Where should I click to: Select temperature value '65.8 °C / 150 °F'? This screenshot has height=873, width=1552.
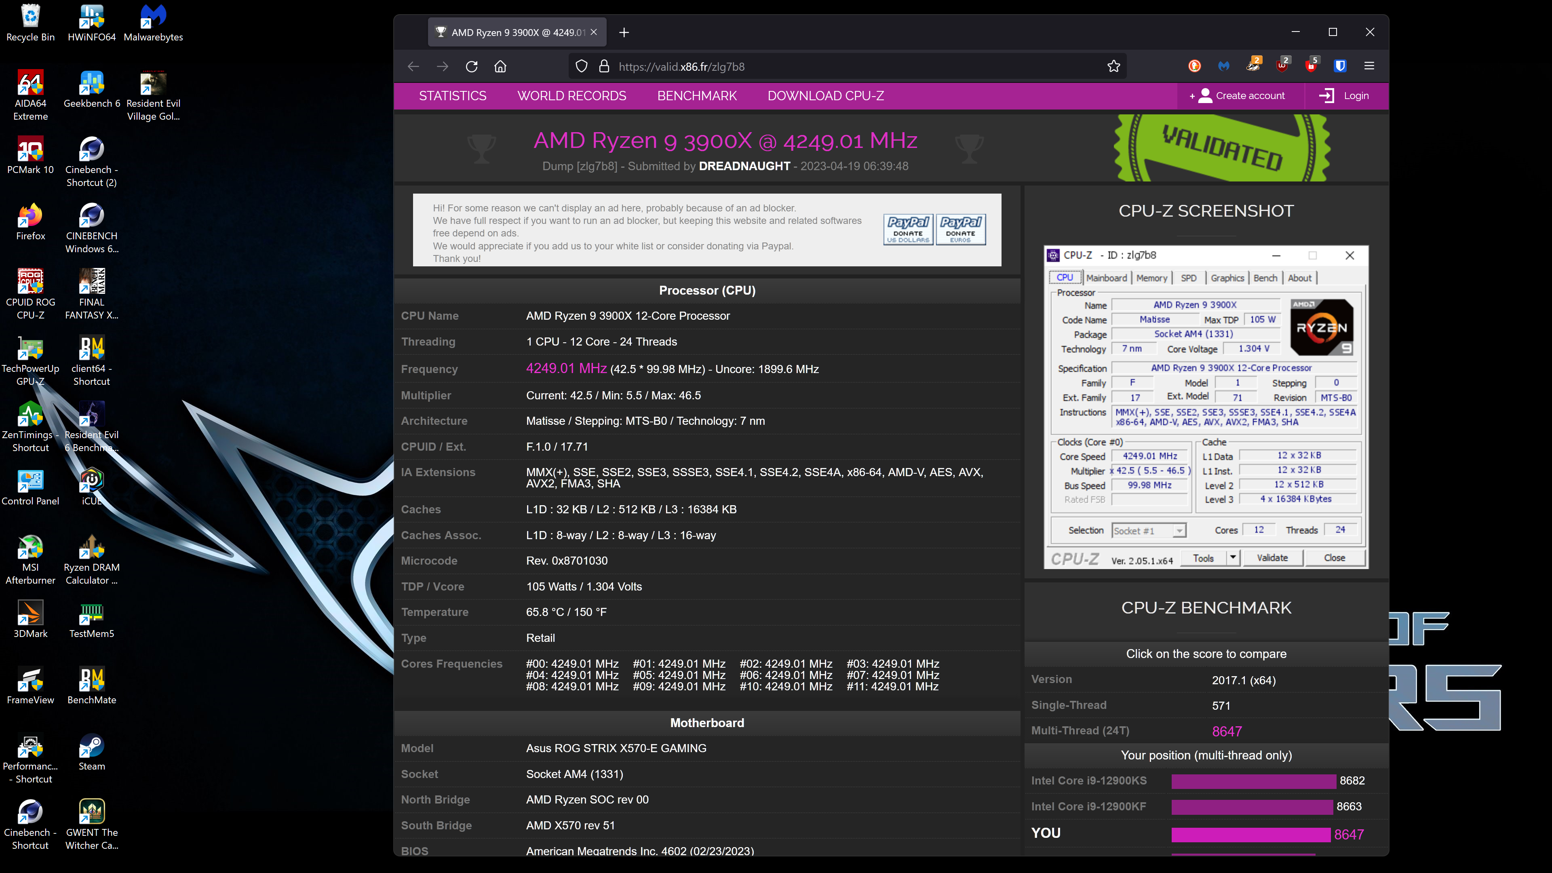[566, 612]
